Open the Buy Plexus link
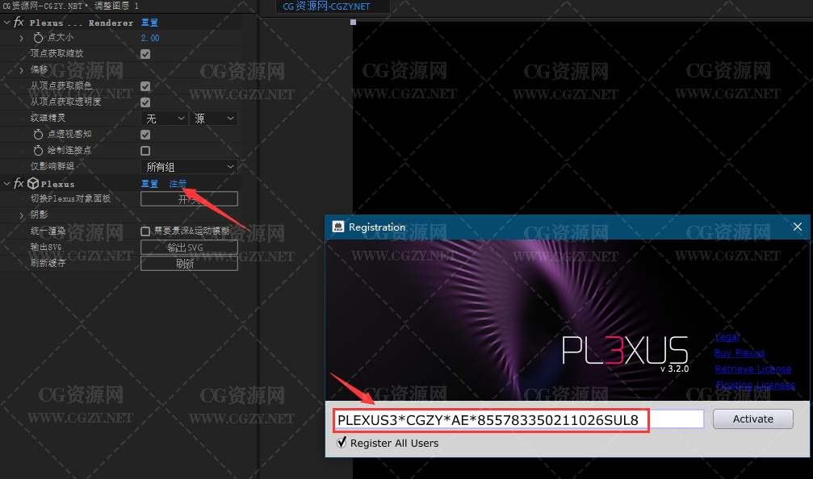Image resolution: width=813 pixels, height=479 pixels. (x=740, y=353)
